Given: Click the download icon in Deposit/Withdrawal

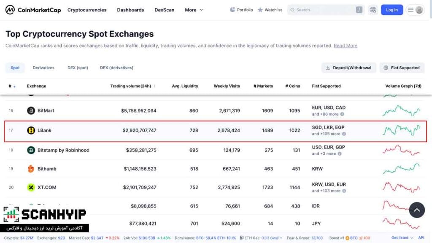Looking at the screenshot, I should (327, 68).
